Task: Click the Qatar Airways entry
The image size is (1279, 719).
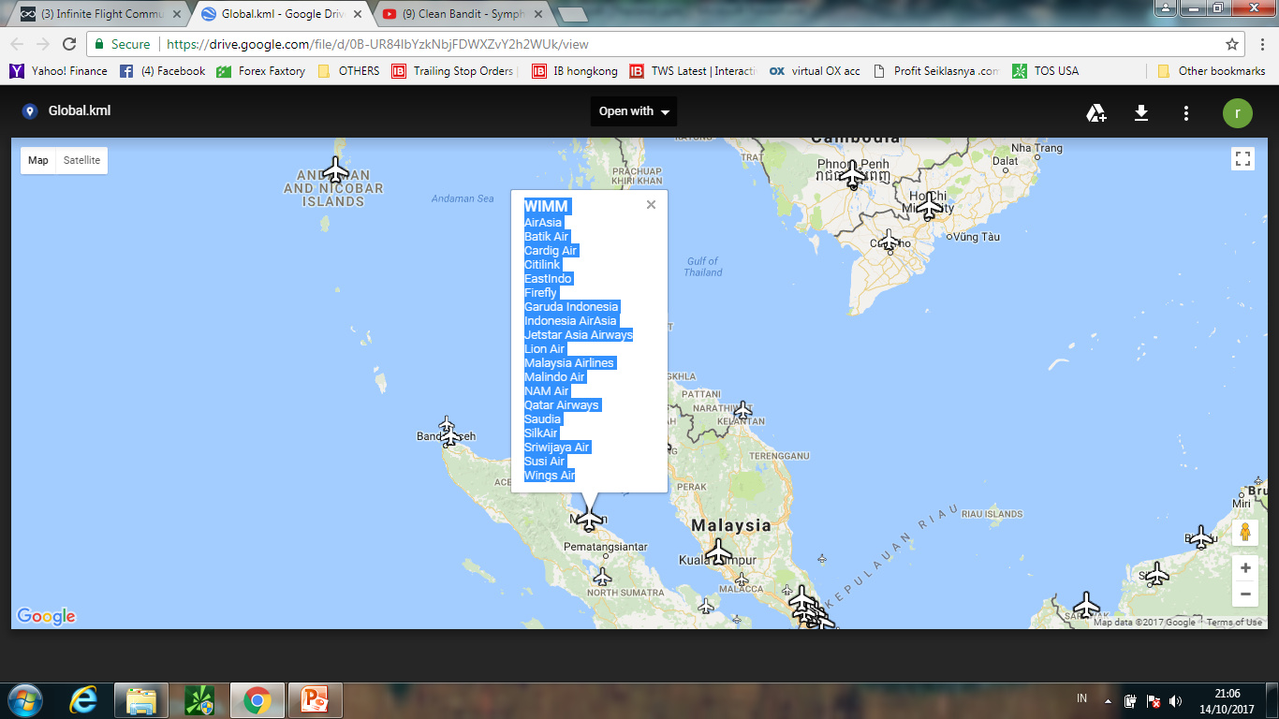Action: pyautogui.click(x=562, y=405)
